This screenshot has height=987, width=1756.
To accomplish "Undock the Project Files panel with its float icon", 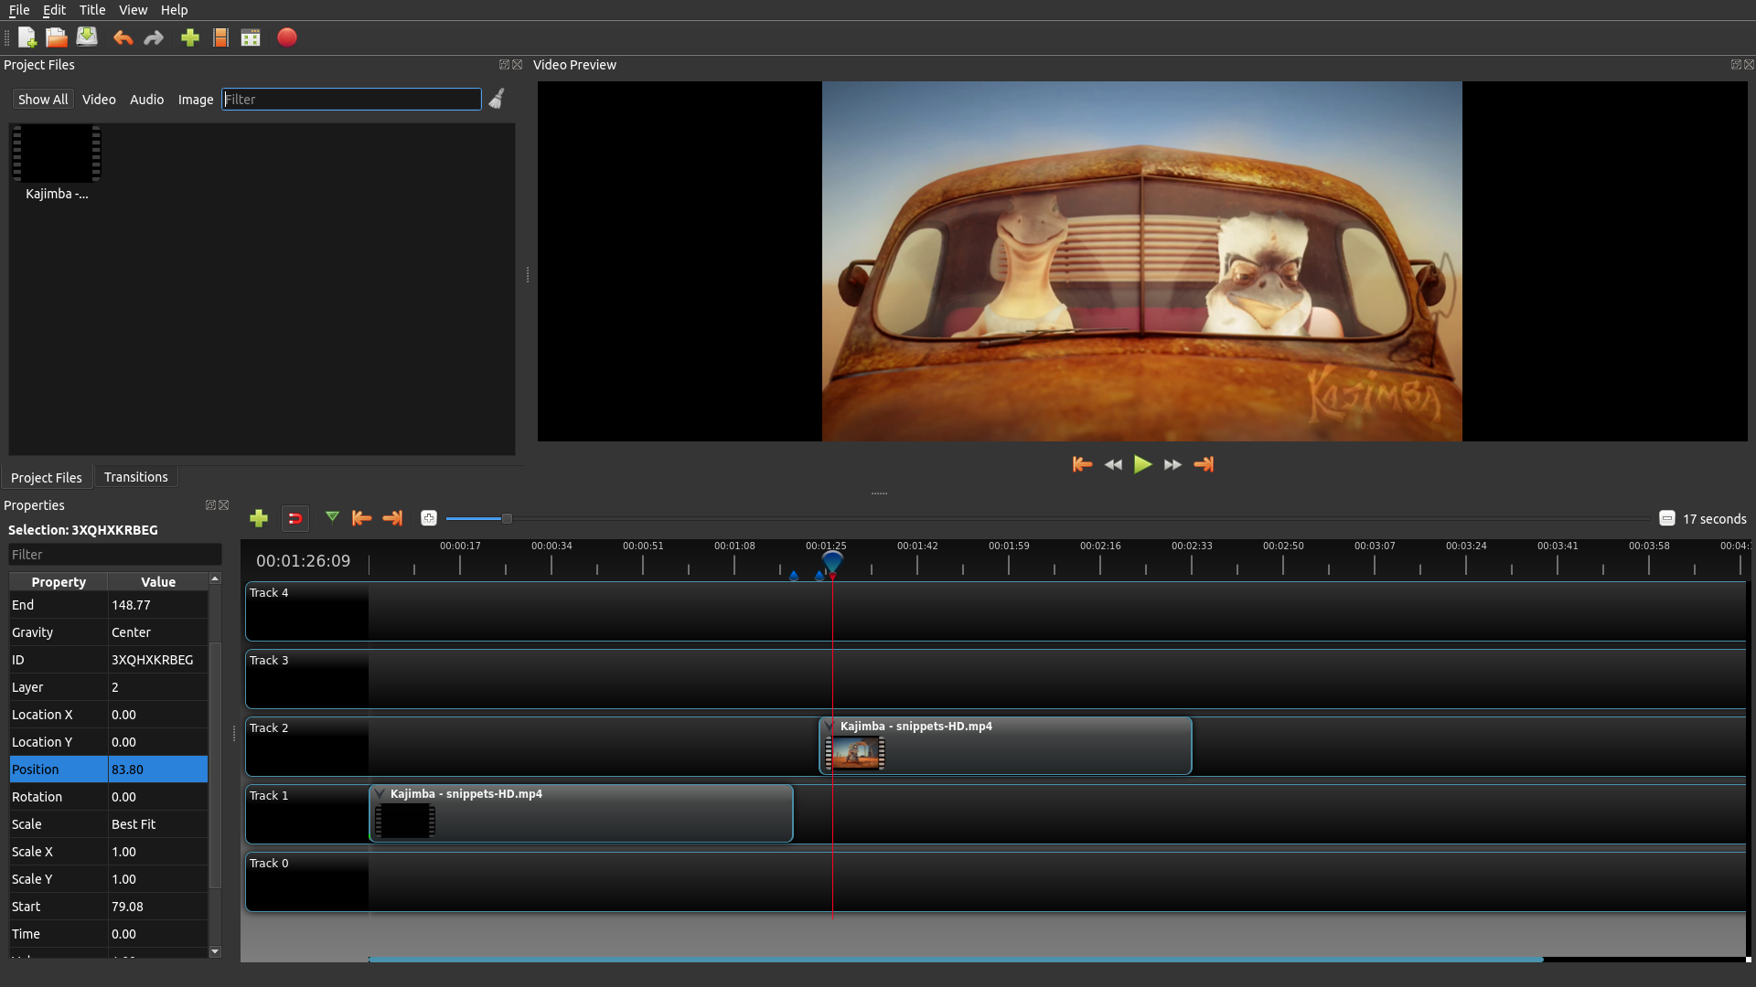I will [x=504, y=64].
